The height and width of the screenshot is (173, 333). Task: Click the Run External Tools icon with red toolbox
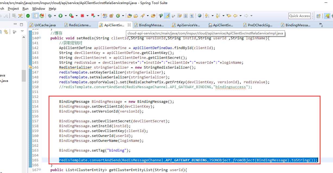[x=71, y=16]
